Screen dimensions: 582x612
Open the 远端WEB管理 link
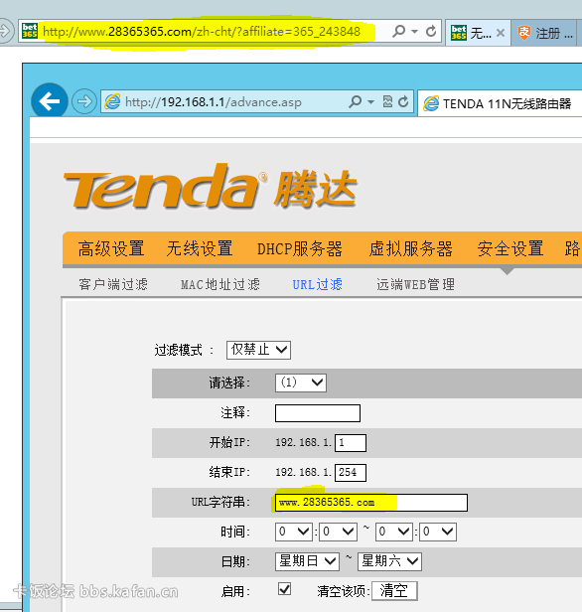click(x=415, y=284)
